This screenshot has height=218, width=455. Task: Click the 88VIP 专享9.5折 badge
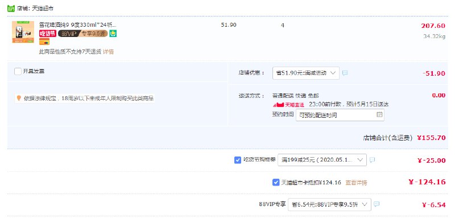click(x=82, y=34)
